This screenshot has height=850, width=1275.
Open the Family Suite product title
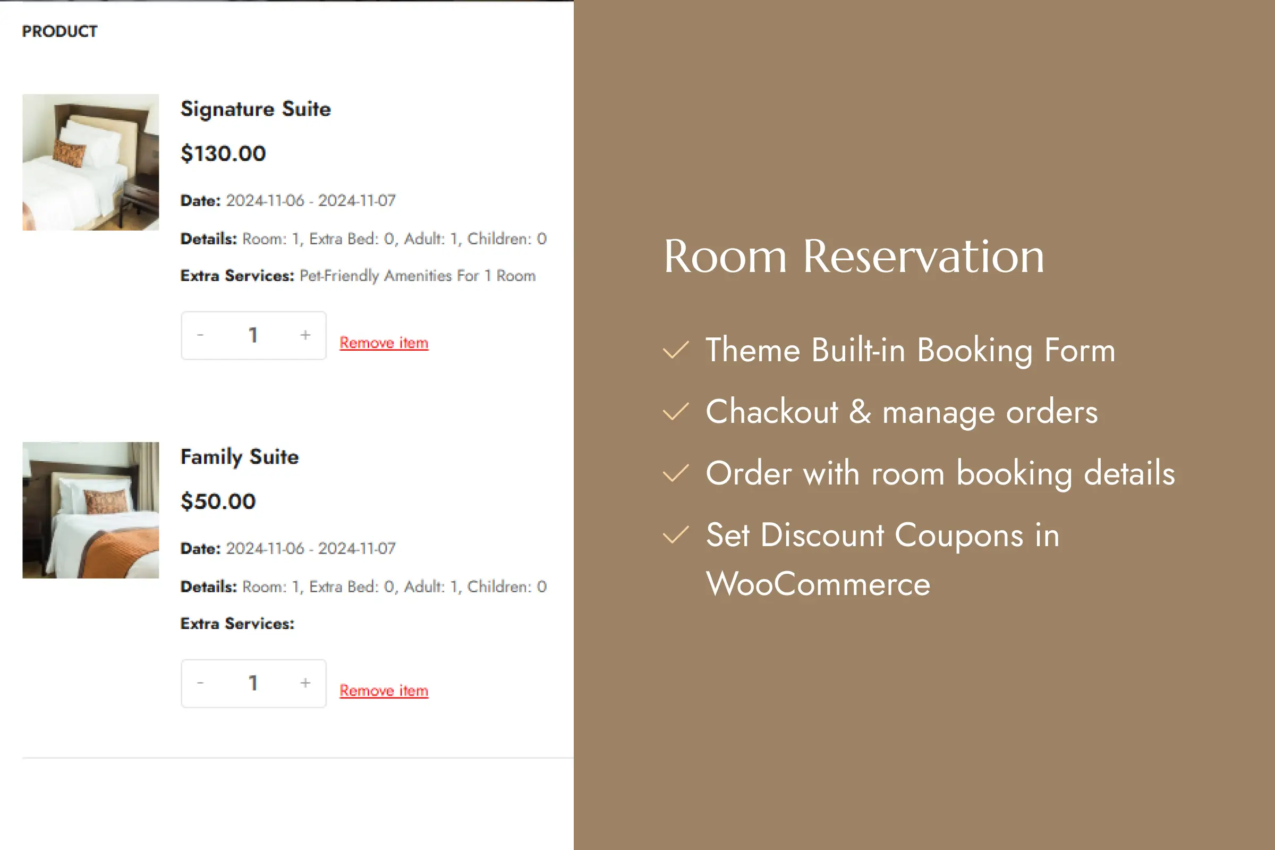pyautogui.click(x=239, y=457)
